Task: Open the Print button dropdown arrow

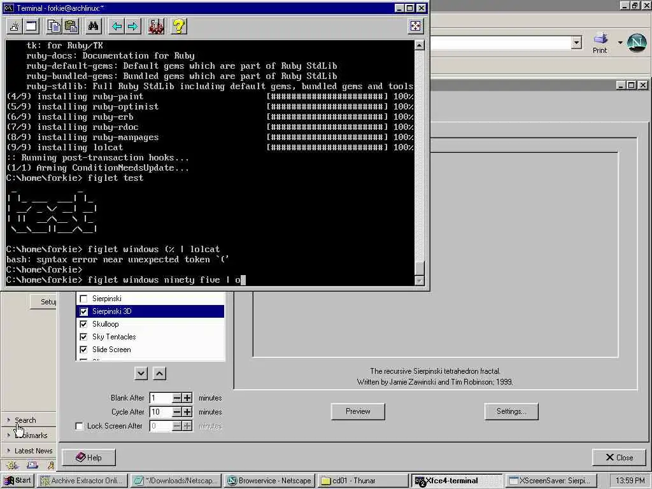Action: coord(620,43)
